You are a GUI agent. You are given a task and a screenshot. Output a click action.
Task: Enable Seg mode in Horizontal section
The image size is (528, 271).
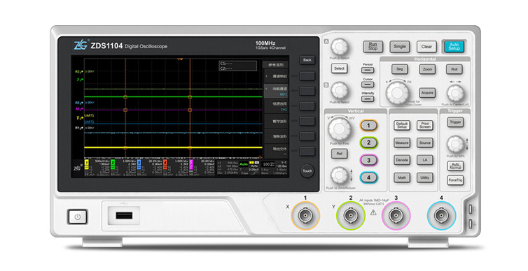tap(400, 69)
